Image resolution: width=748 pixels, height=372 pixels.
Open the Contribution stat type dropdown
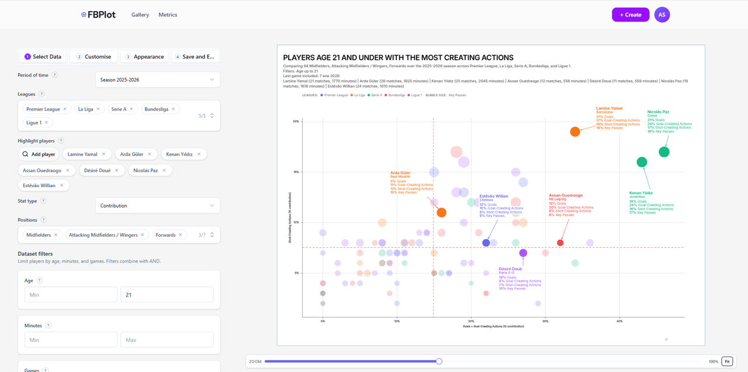tap(157, 205)
